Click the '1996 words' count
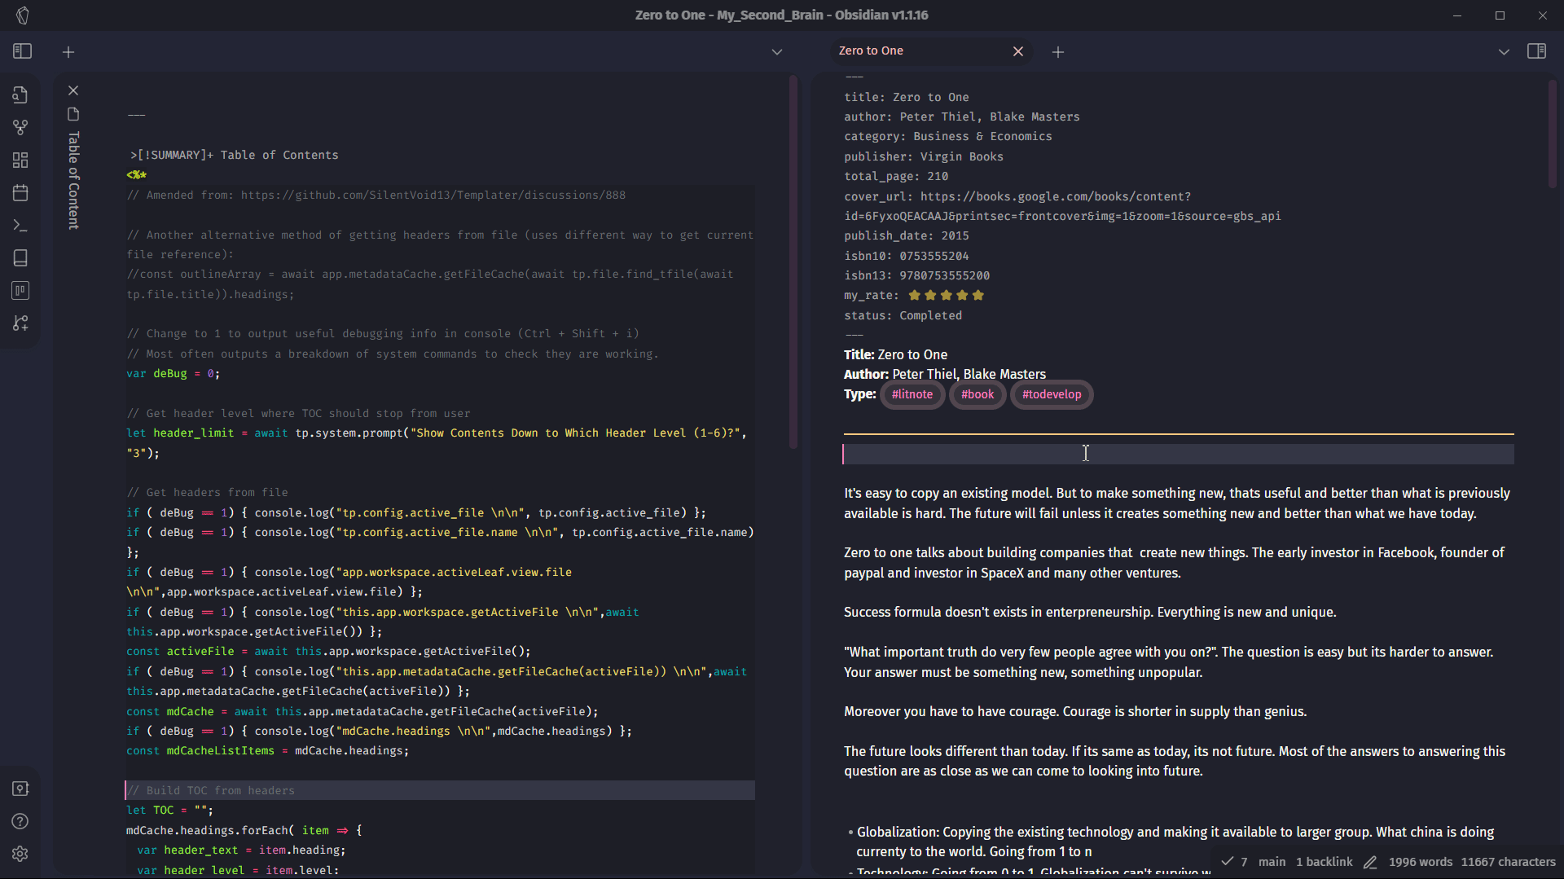The width and height of the screenshot is (1564, 879). [1420, 862]
